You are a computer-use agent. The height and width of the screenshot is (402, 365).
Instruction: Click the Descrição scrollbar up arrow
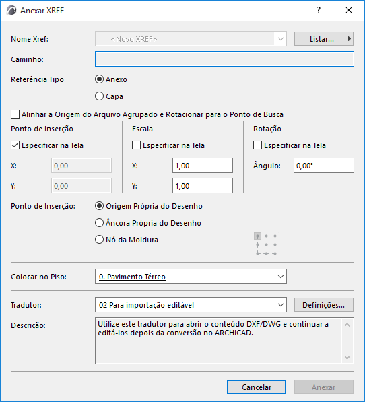[x=347, y=325]
